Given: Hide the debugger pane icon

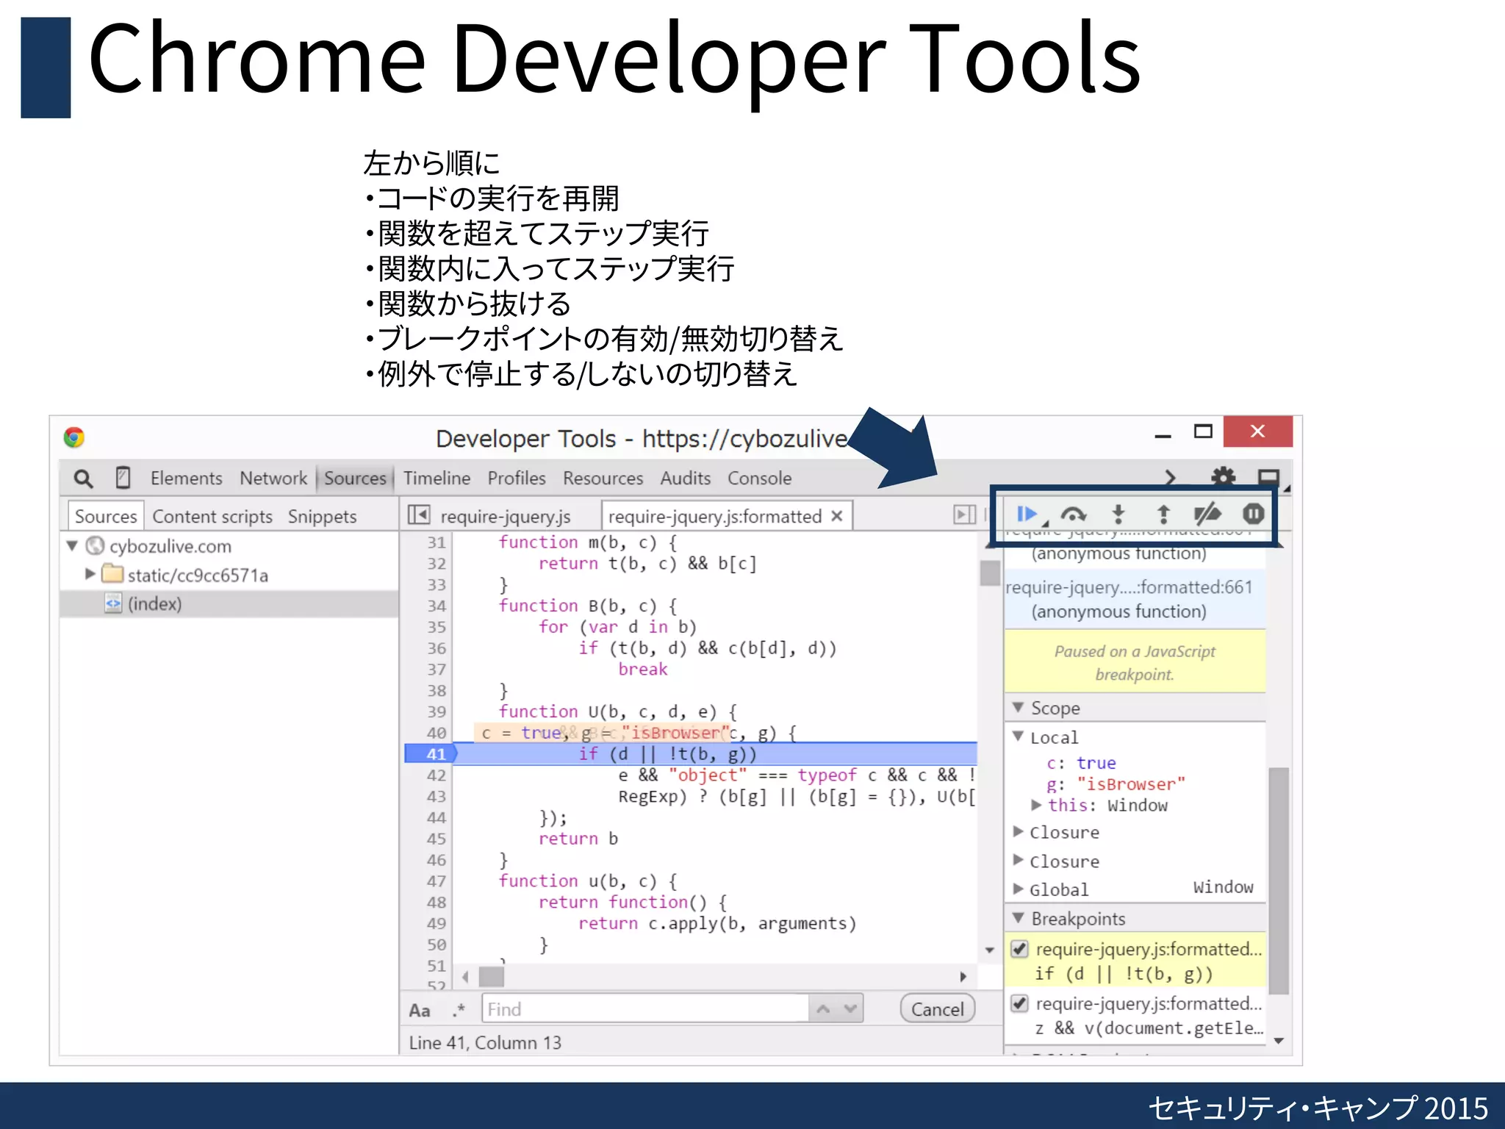Looking at the screenshot, I should pyautogui.click(x=964, y=515).
